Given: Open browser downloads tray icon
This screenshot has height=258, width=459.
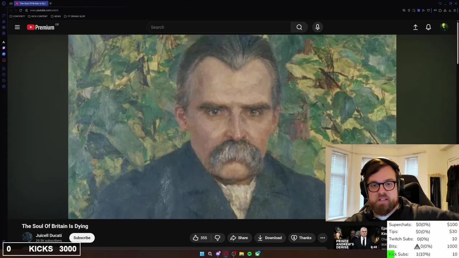Looking at the screenshot, I should click(x=450, y=10).
